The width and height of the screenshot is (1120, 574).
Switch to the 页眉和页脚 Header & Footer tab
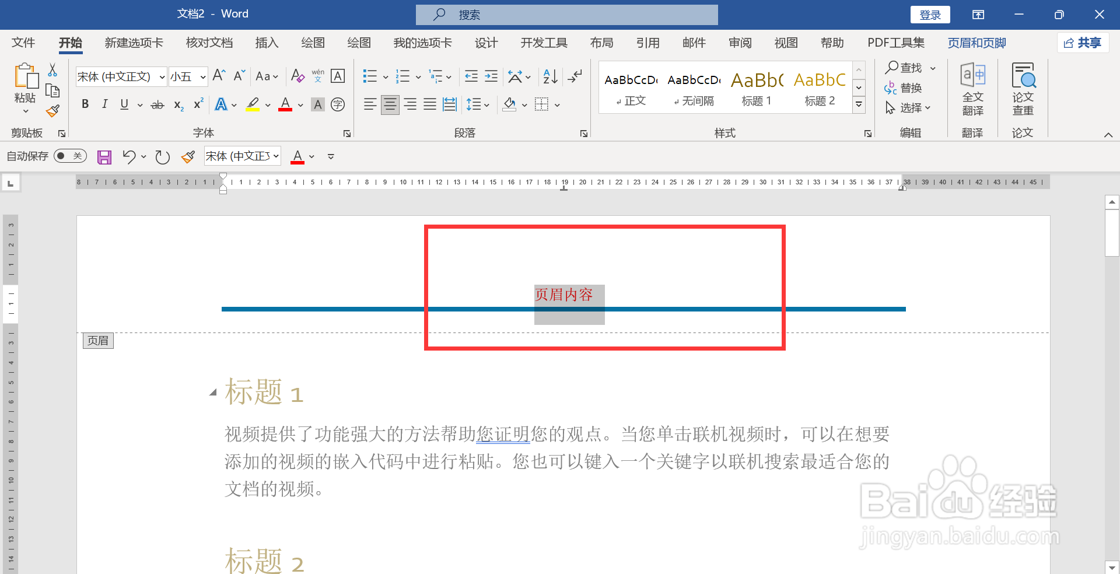[977, 43]
